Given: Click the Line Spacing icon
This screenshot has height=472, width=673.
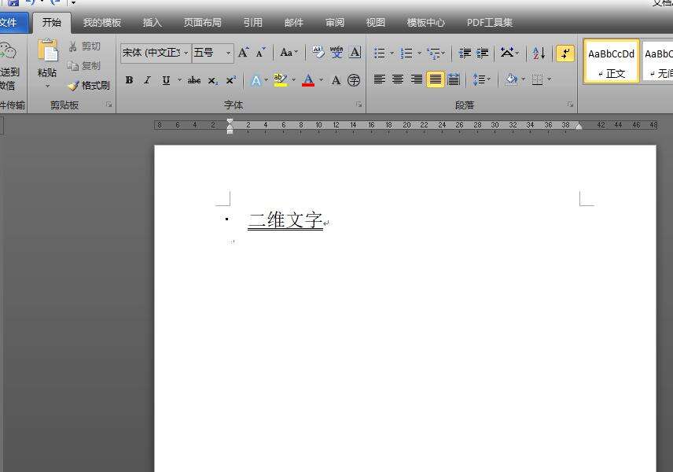Looking at the screenshot, I should tap(479, 79).
